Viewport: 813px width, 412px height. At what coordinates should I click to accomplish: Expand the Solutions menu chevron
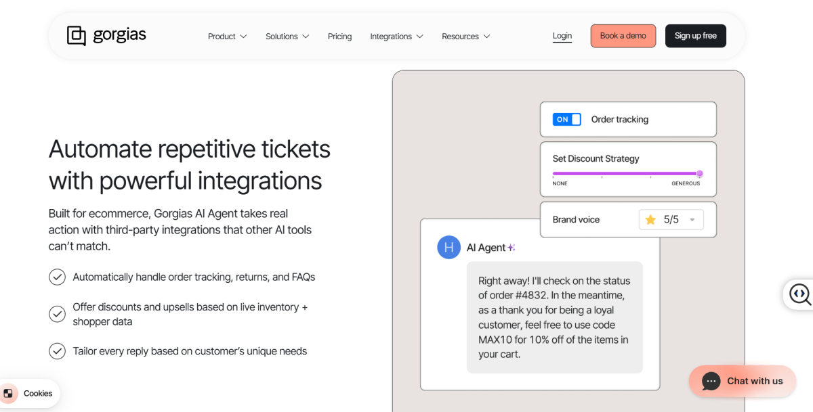click(306, 37)
